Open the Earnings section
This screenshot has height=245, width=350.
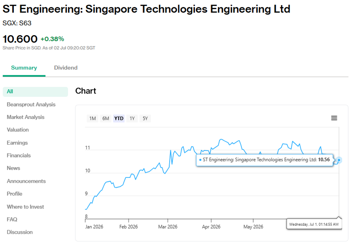pyautogui.click(x=17, y=143)
